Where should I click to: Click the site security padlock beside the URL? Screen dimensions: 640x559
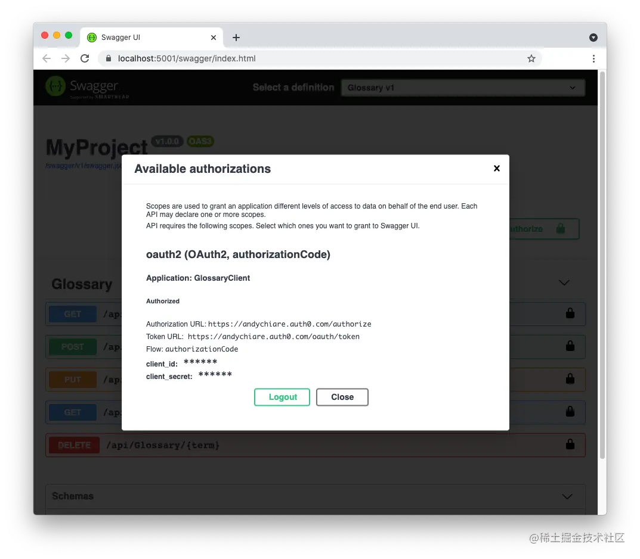(108, 58)
